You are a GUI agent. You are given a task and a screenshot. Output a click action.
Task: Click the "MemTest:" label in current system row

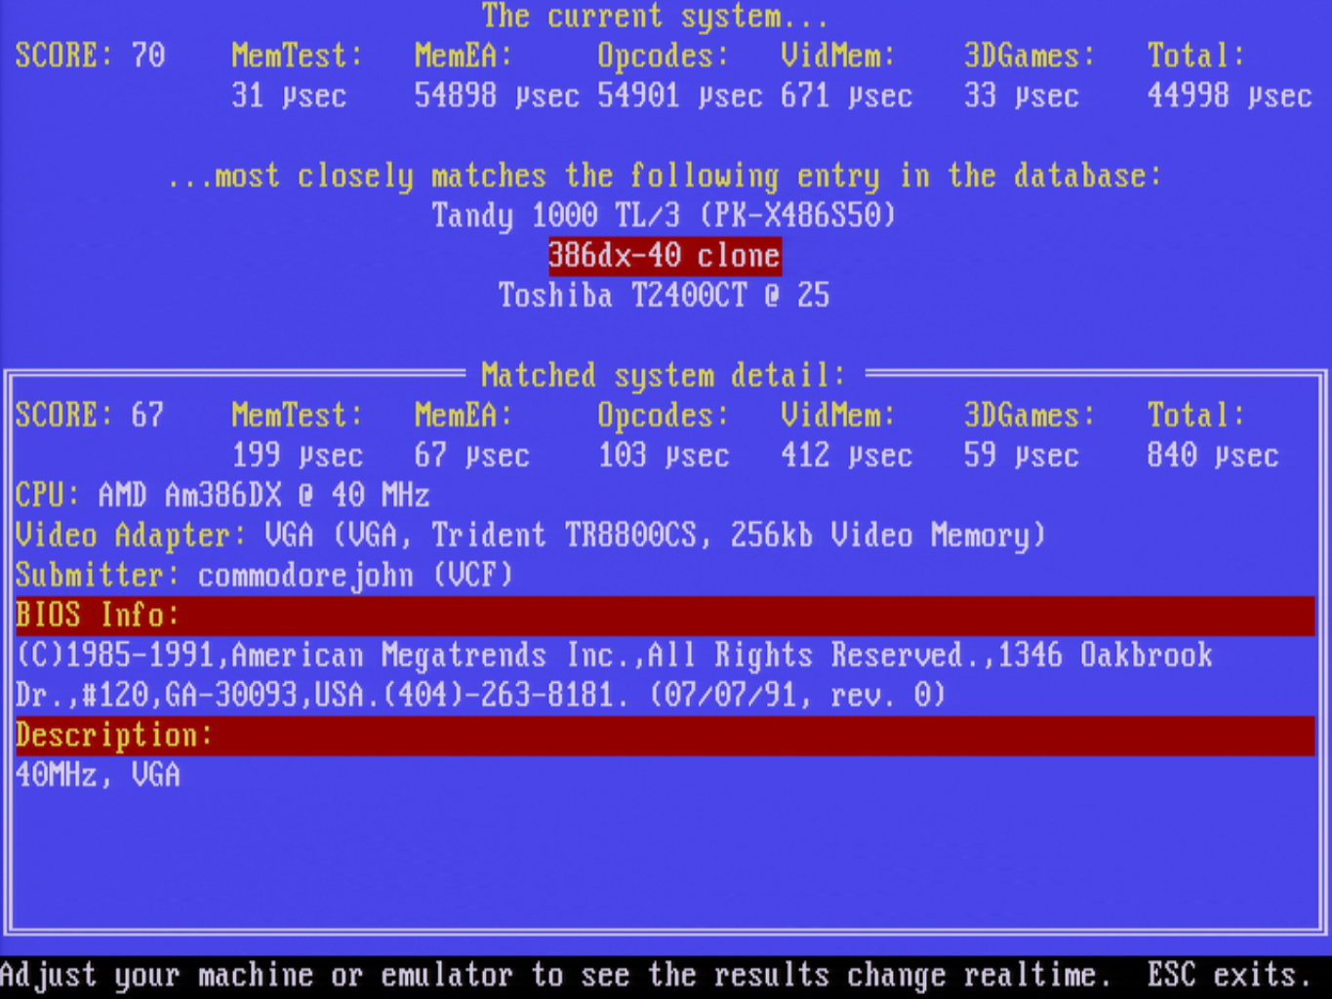pyautogui.click(x=298, y=56)
